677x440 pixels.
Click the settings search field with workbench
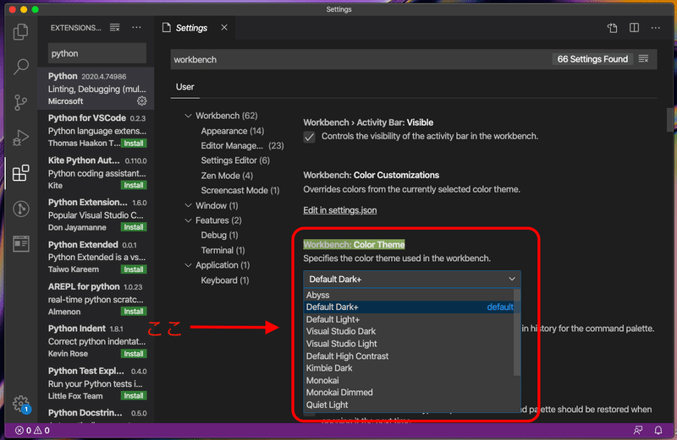361,59
